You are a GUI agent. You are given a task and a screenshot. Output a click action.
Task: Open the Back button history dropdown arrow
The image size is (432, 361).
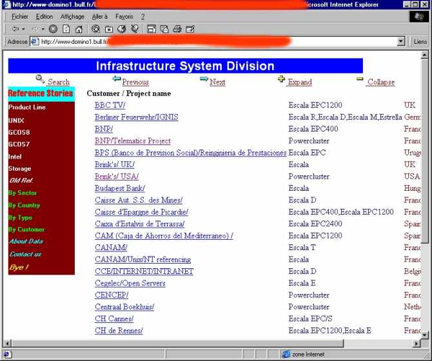coord(23,28)
